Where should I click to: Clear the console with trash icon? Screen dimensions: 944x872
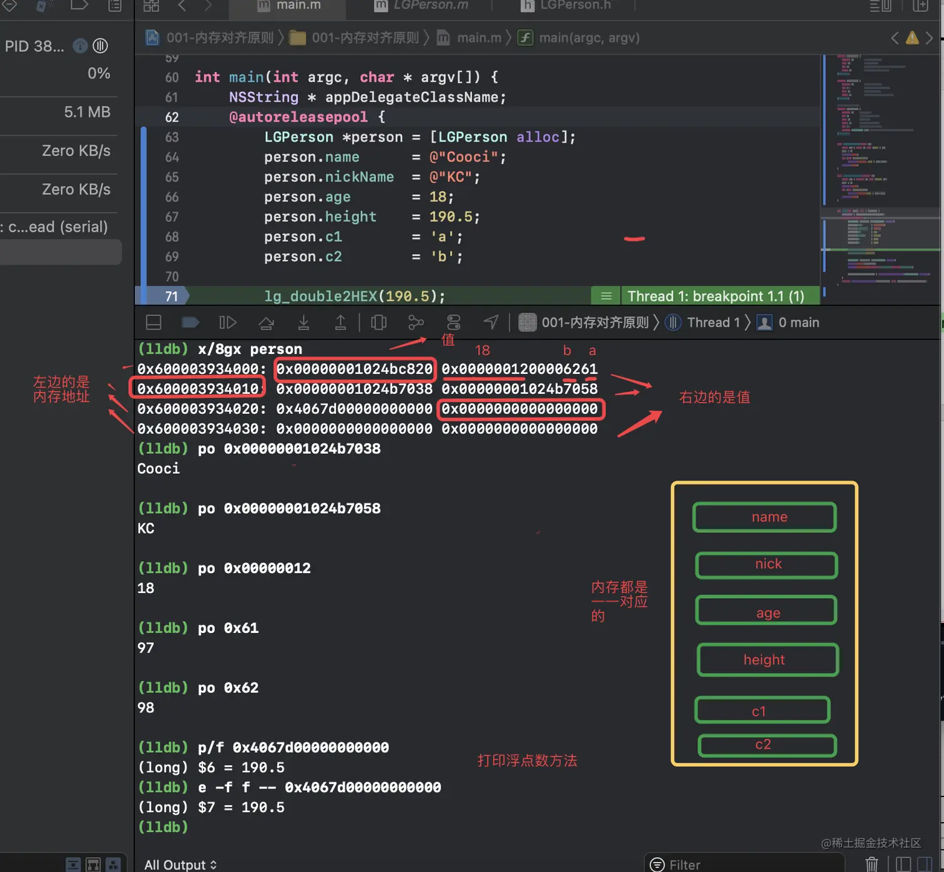872,865
